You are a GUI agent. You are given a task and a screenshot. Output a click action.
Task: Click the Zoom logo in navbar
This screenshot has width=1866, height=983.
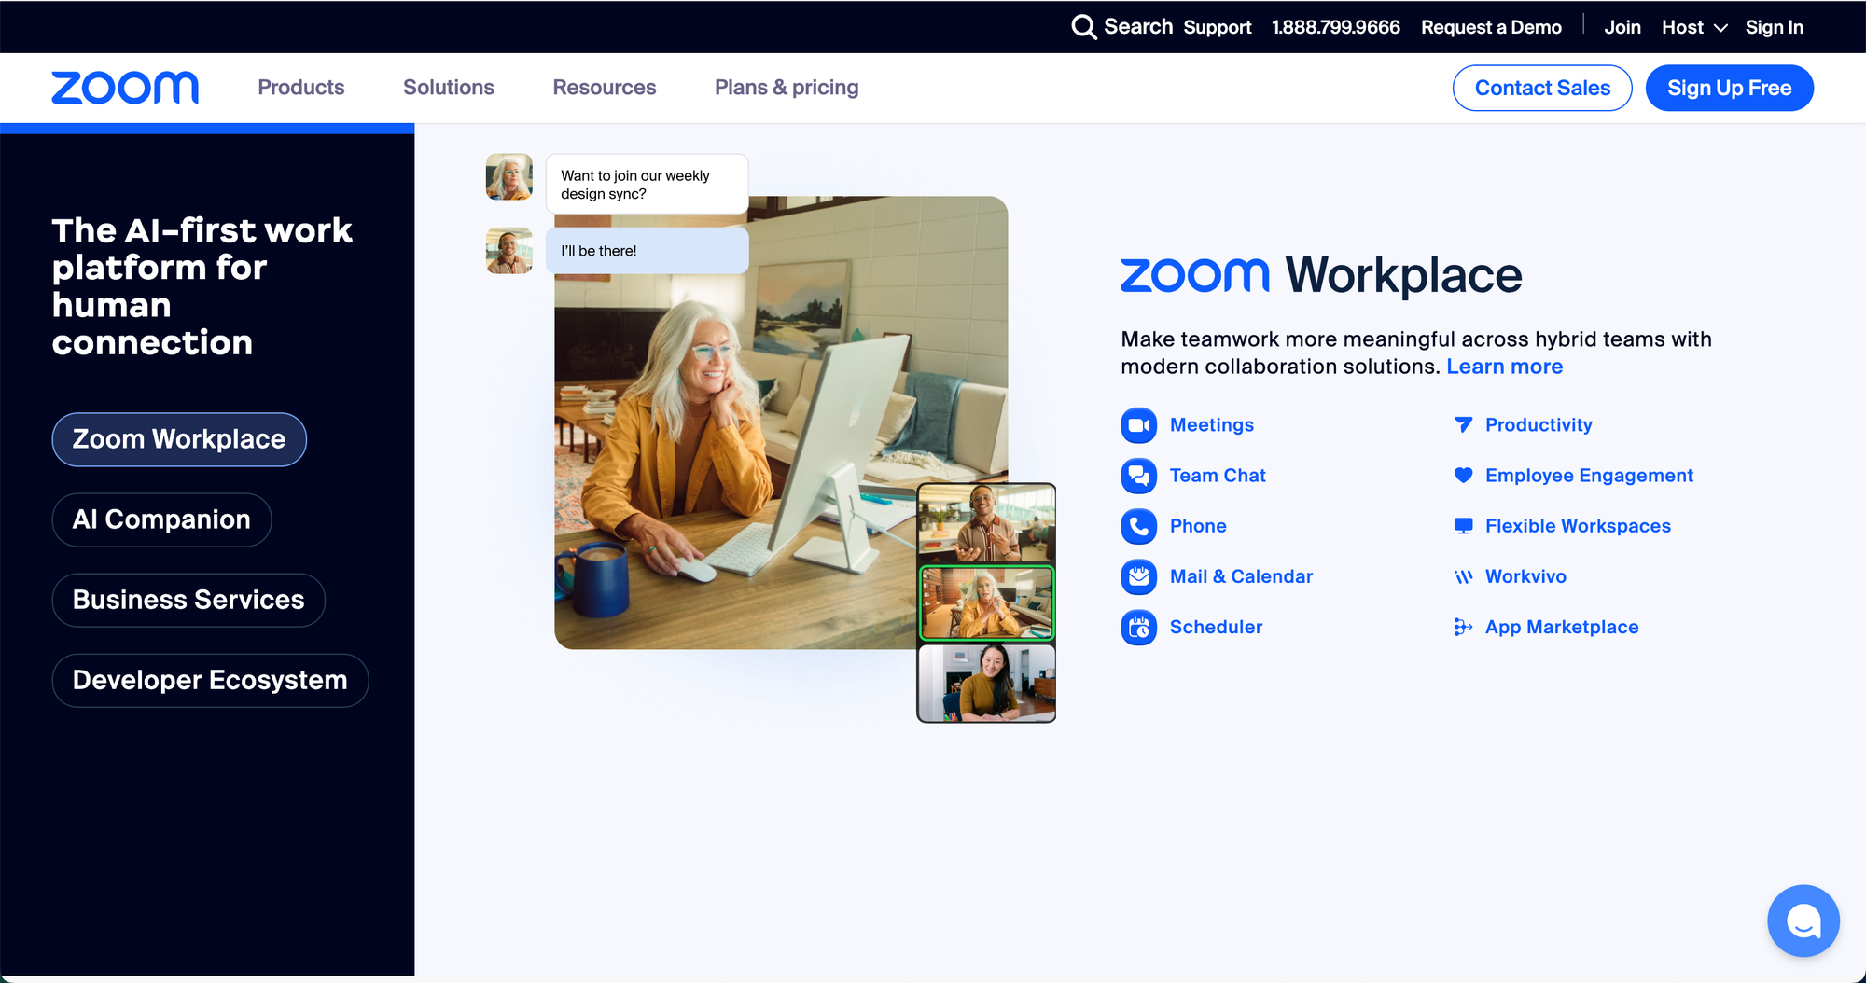point(125,88)
